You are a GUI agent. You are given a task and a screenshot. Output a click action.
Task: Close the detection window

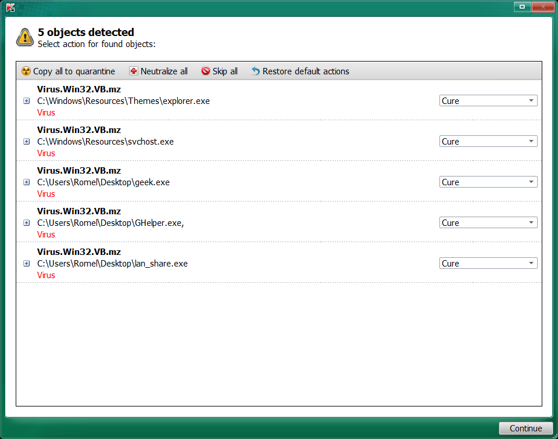pos(543,6)
